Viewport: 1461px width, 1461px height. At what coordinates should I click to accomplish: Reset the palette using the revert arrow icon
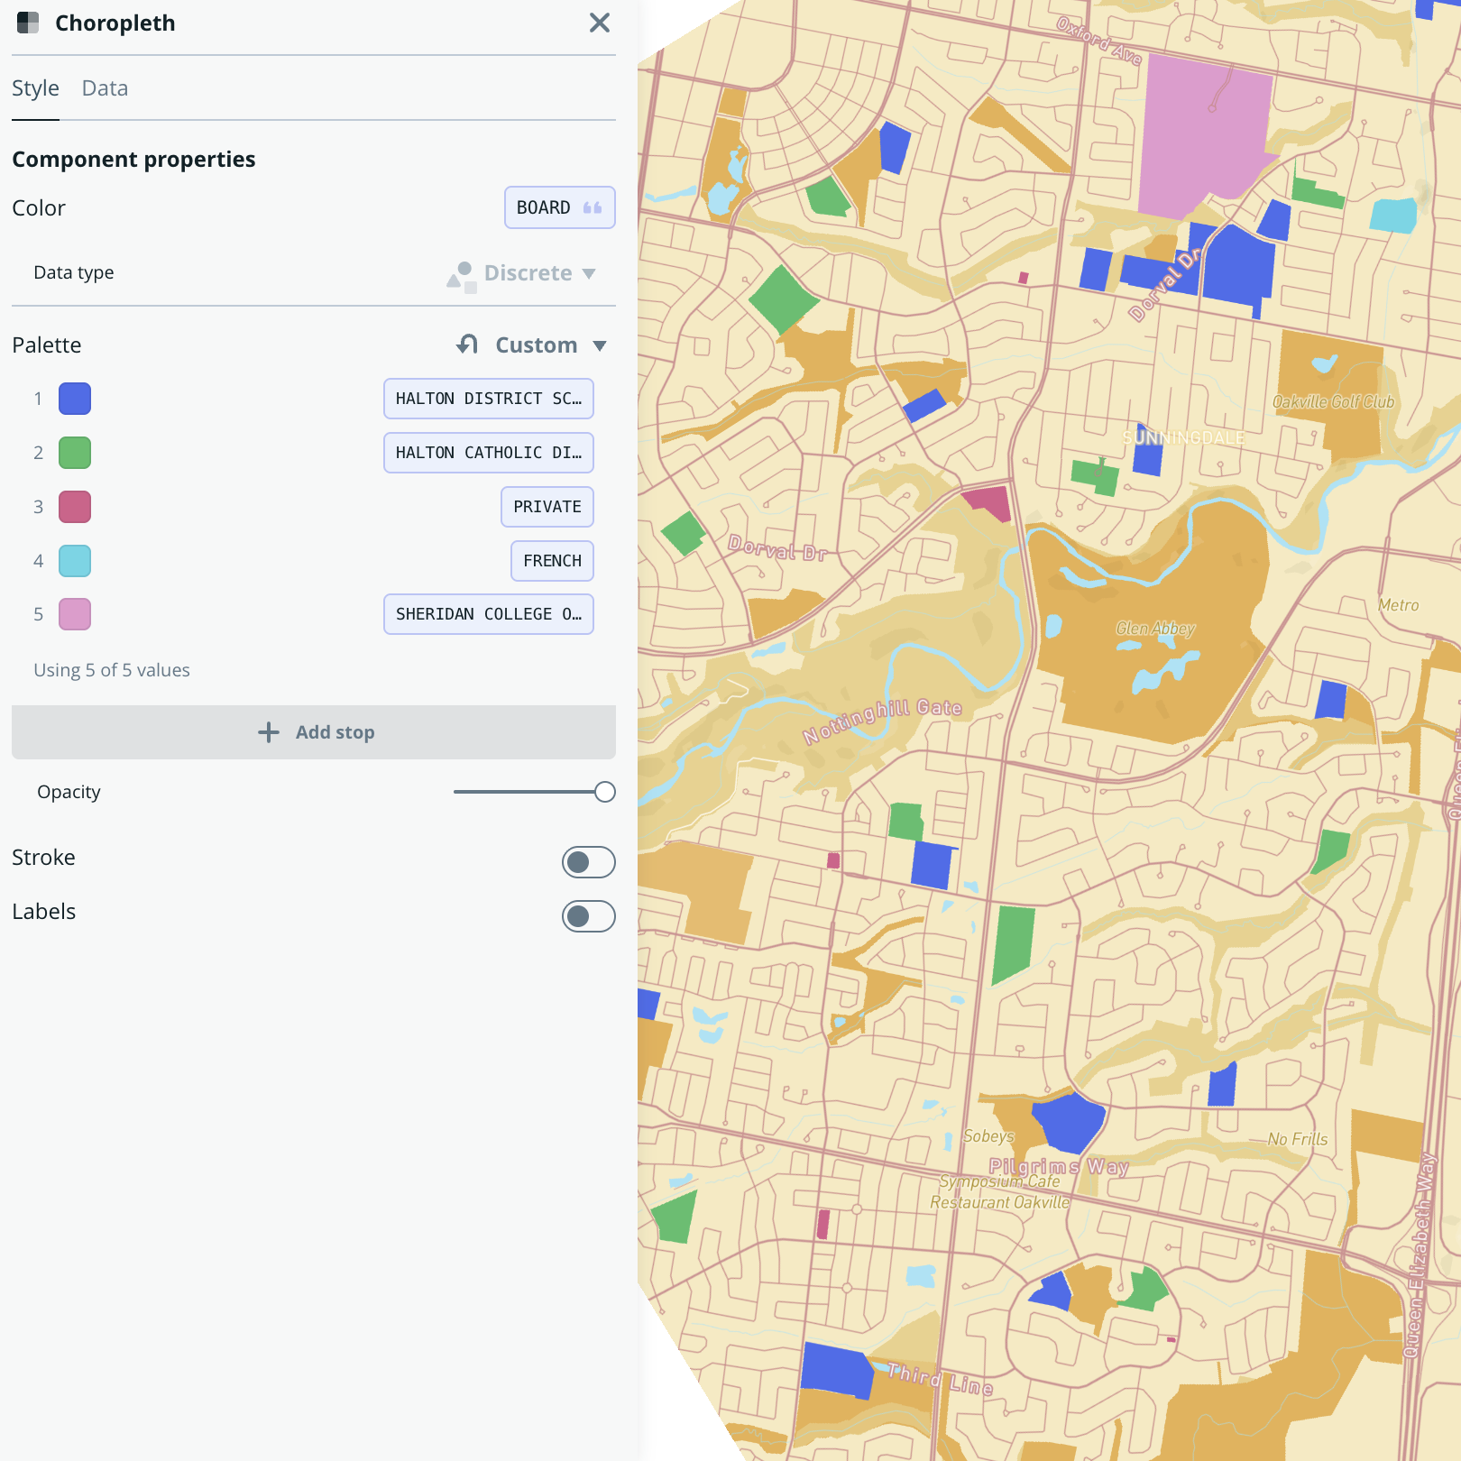coord(467,344)
